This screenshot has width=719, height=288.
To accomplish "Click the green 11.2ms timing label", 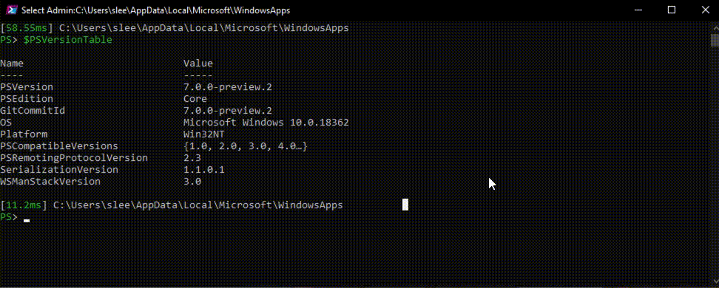I will point(24,205).
